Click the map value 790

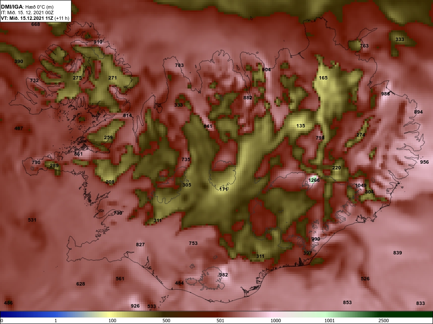point(36,162)
